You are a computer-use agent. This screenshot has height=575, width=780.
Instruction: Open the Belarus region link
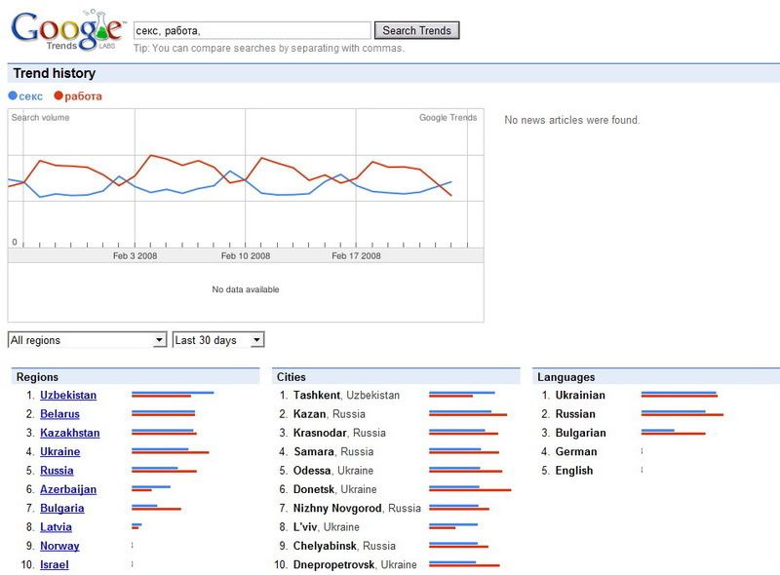coord(59,414)
